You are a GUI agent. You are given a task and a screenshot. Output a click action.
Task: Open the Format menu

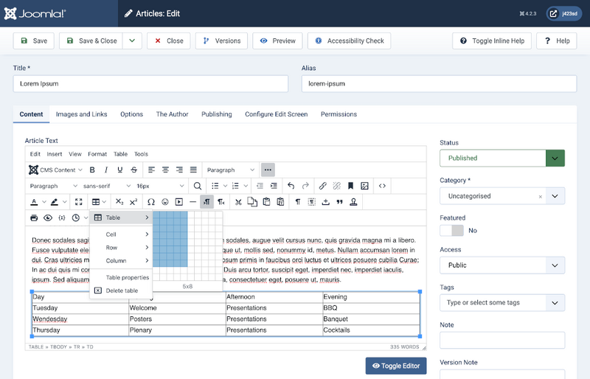coord(97,154)
